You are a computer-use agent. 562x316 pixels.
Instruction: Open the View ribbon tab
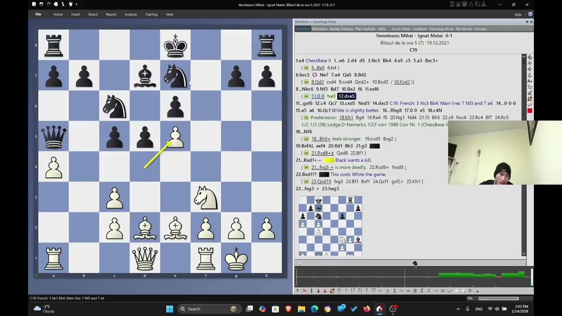pos(169,14)
